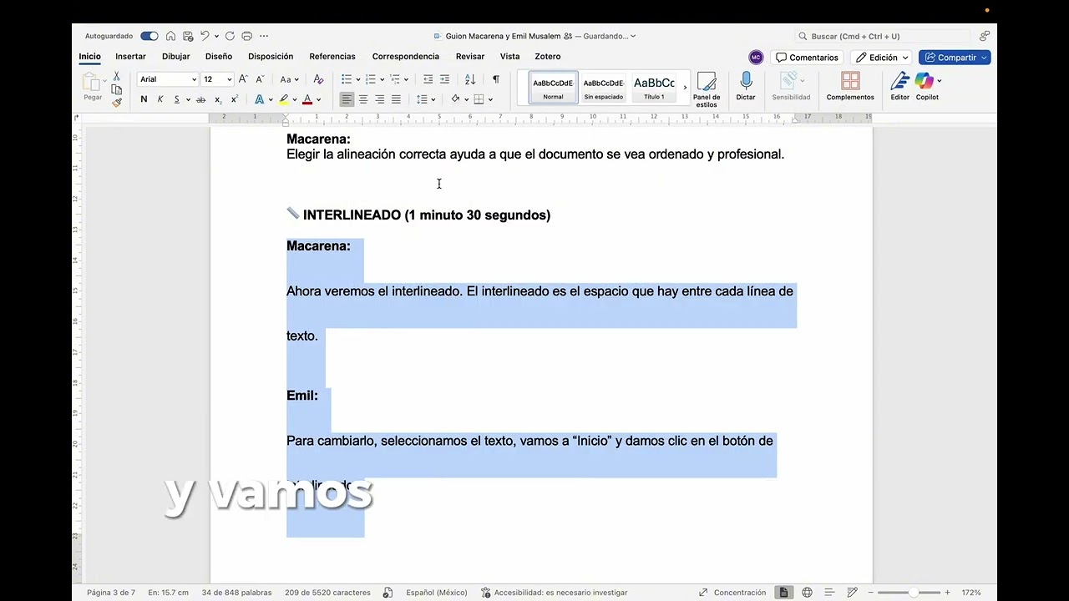This screenshot has height=601, width=1069.
Task: Adjust the zoom slider in status bar
Action: [x=913, y=593]
